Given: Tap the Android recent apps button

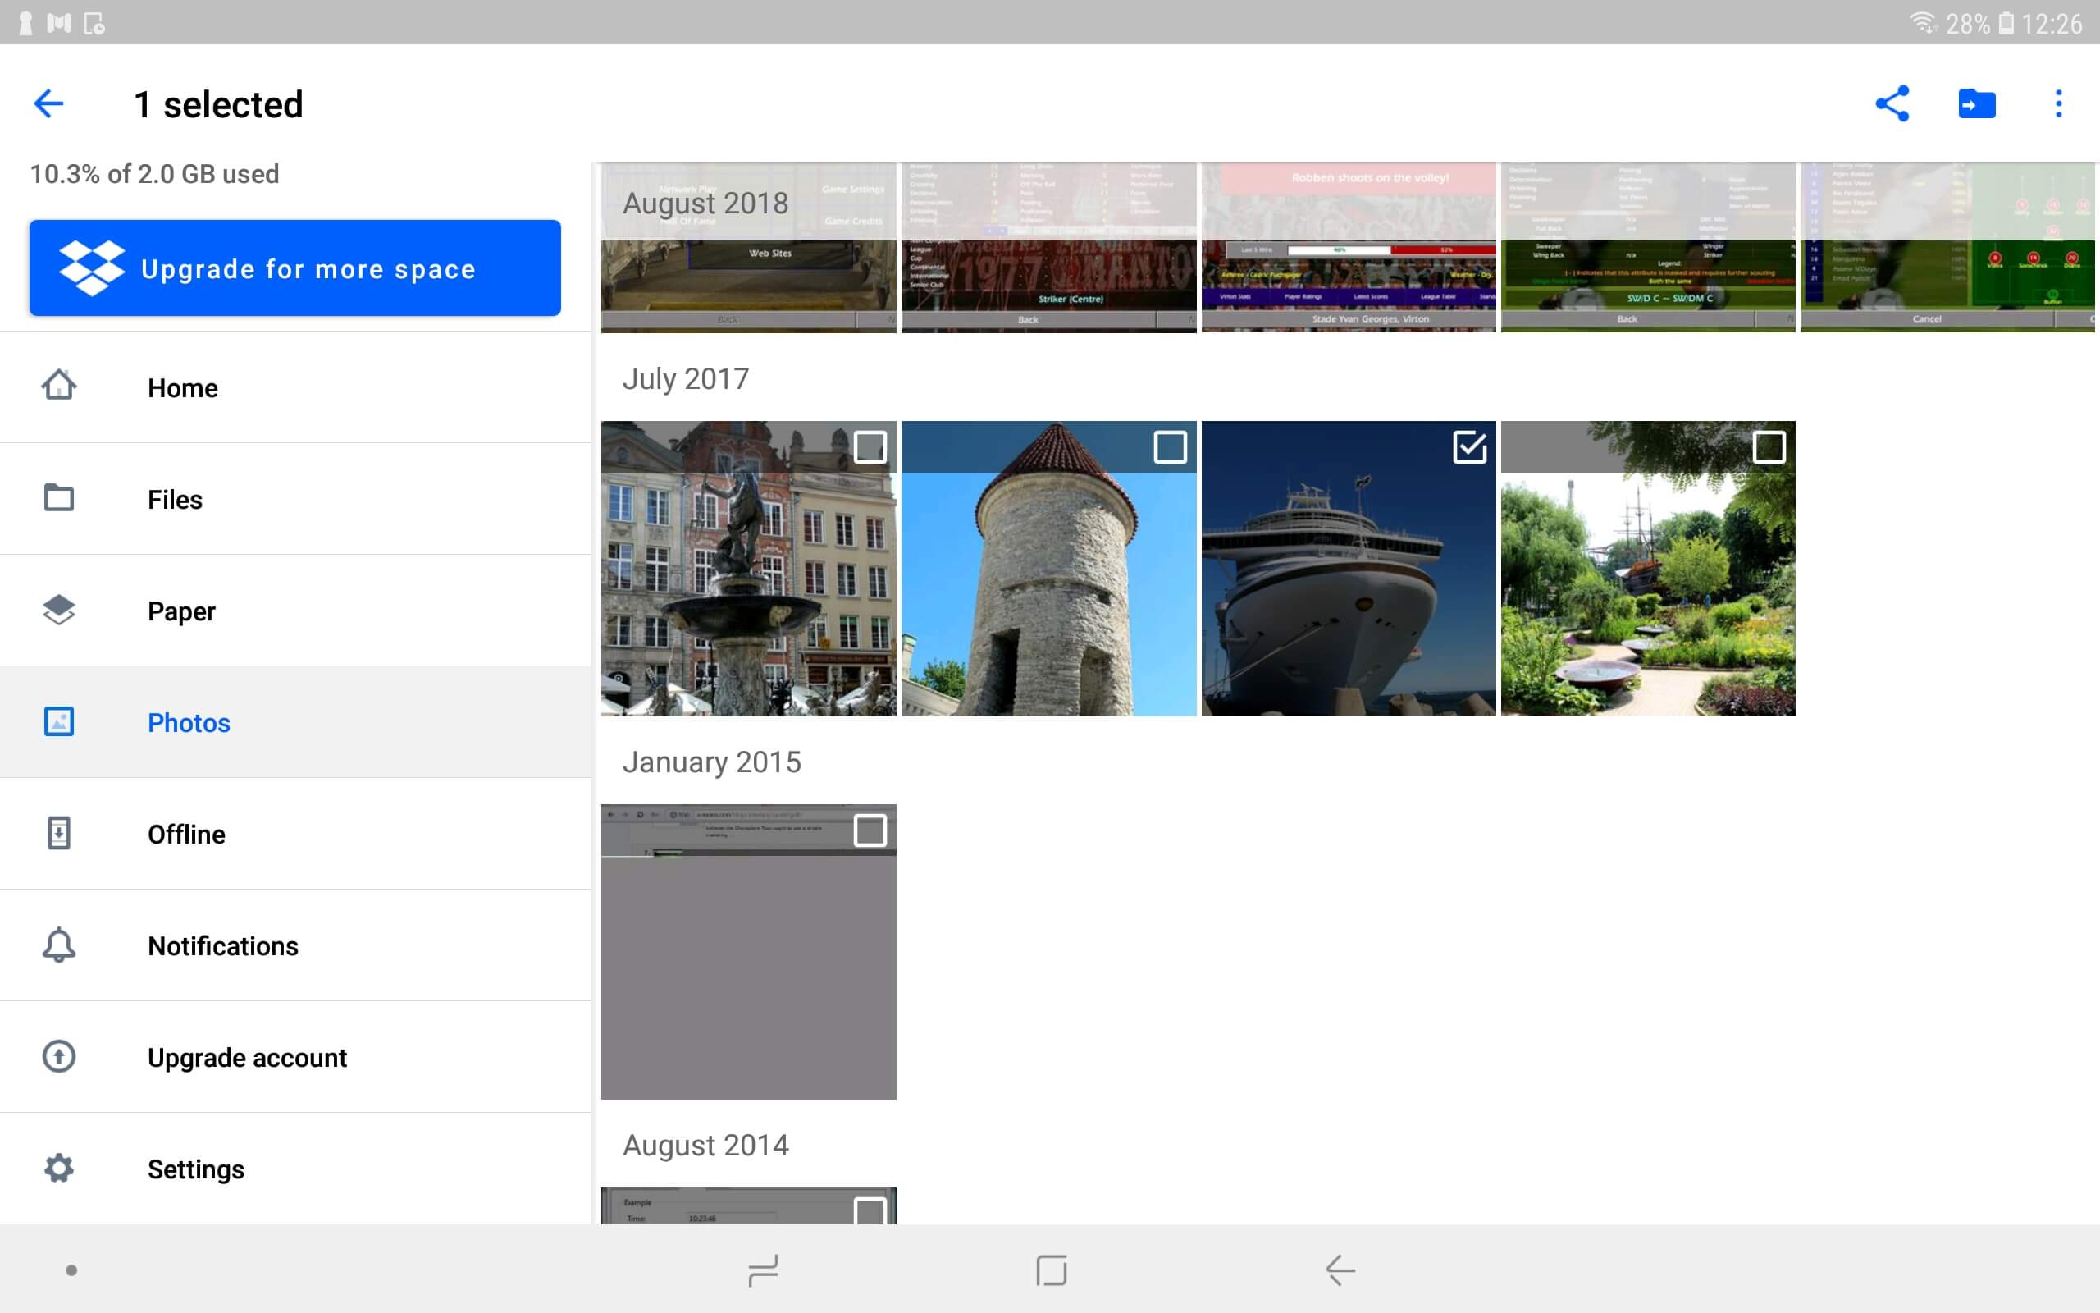Looking at the screenshot, I should click(763, 1270).
